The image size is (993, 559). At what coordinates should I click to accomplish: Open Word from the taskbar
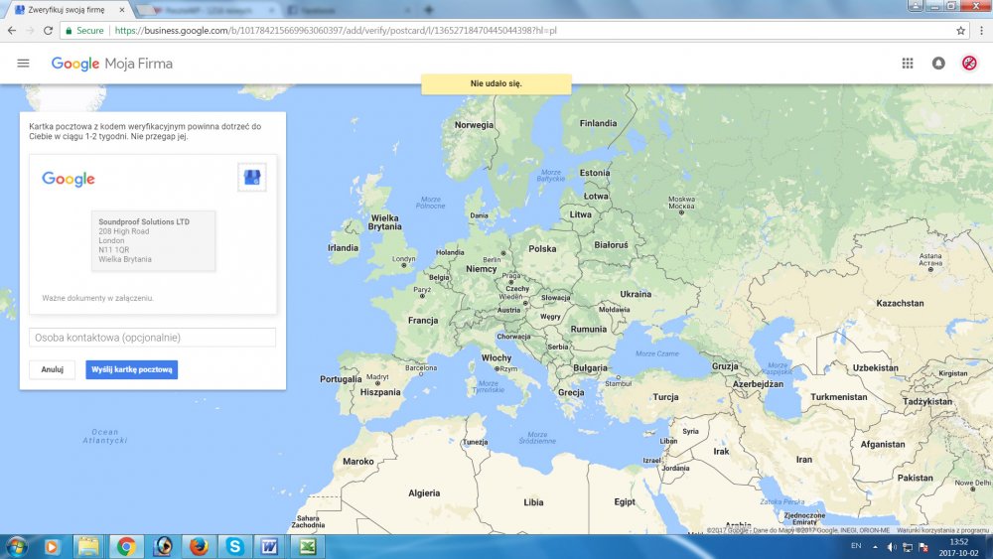click(271, 546)
